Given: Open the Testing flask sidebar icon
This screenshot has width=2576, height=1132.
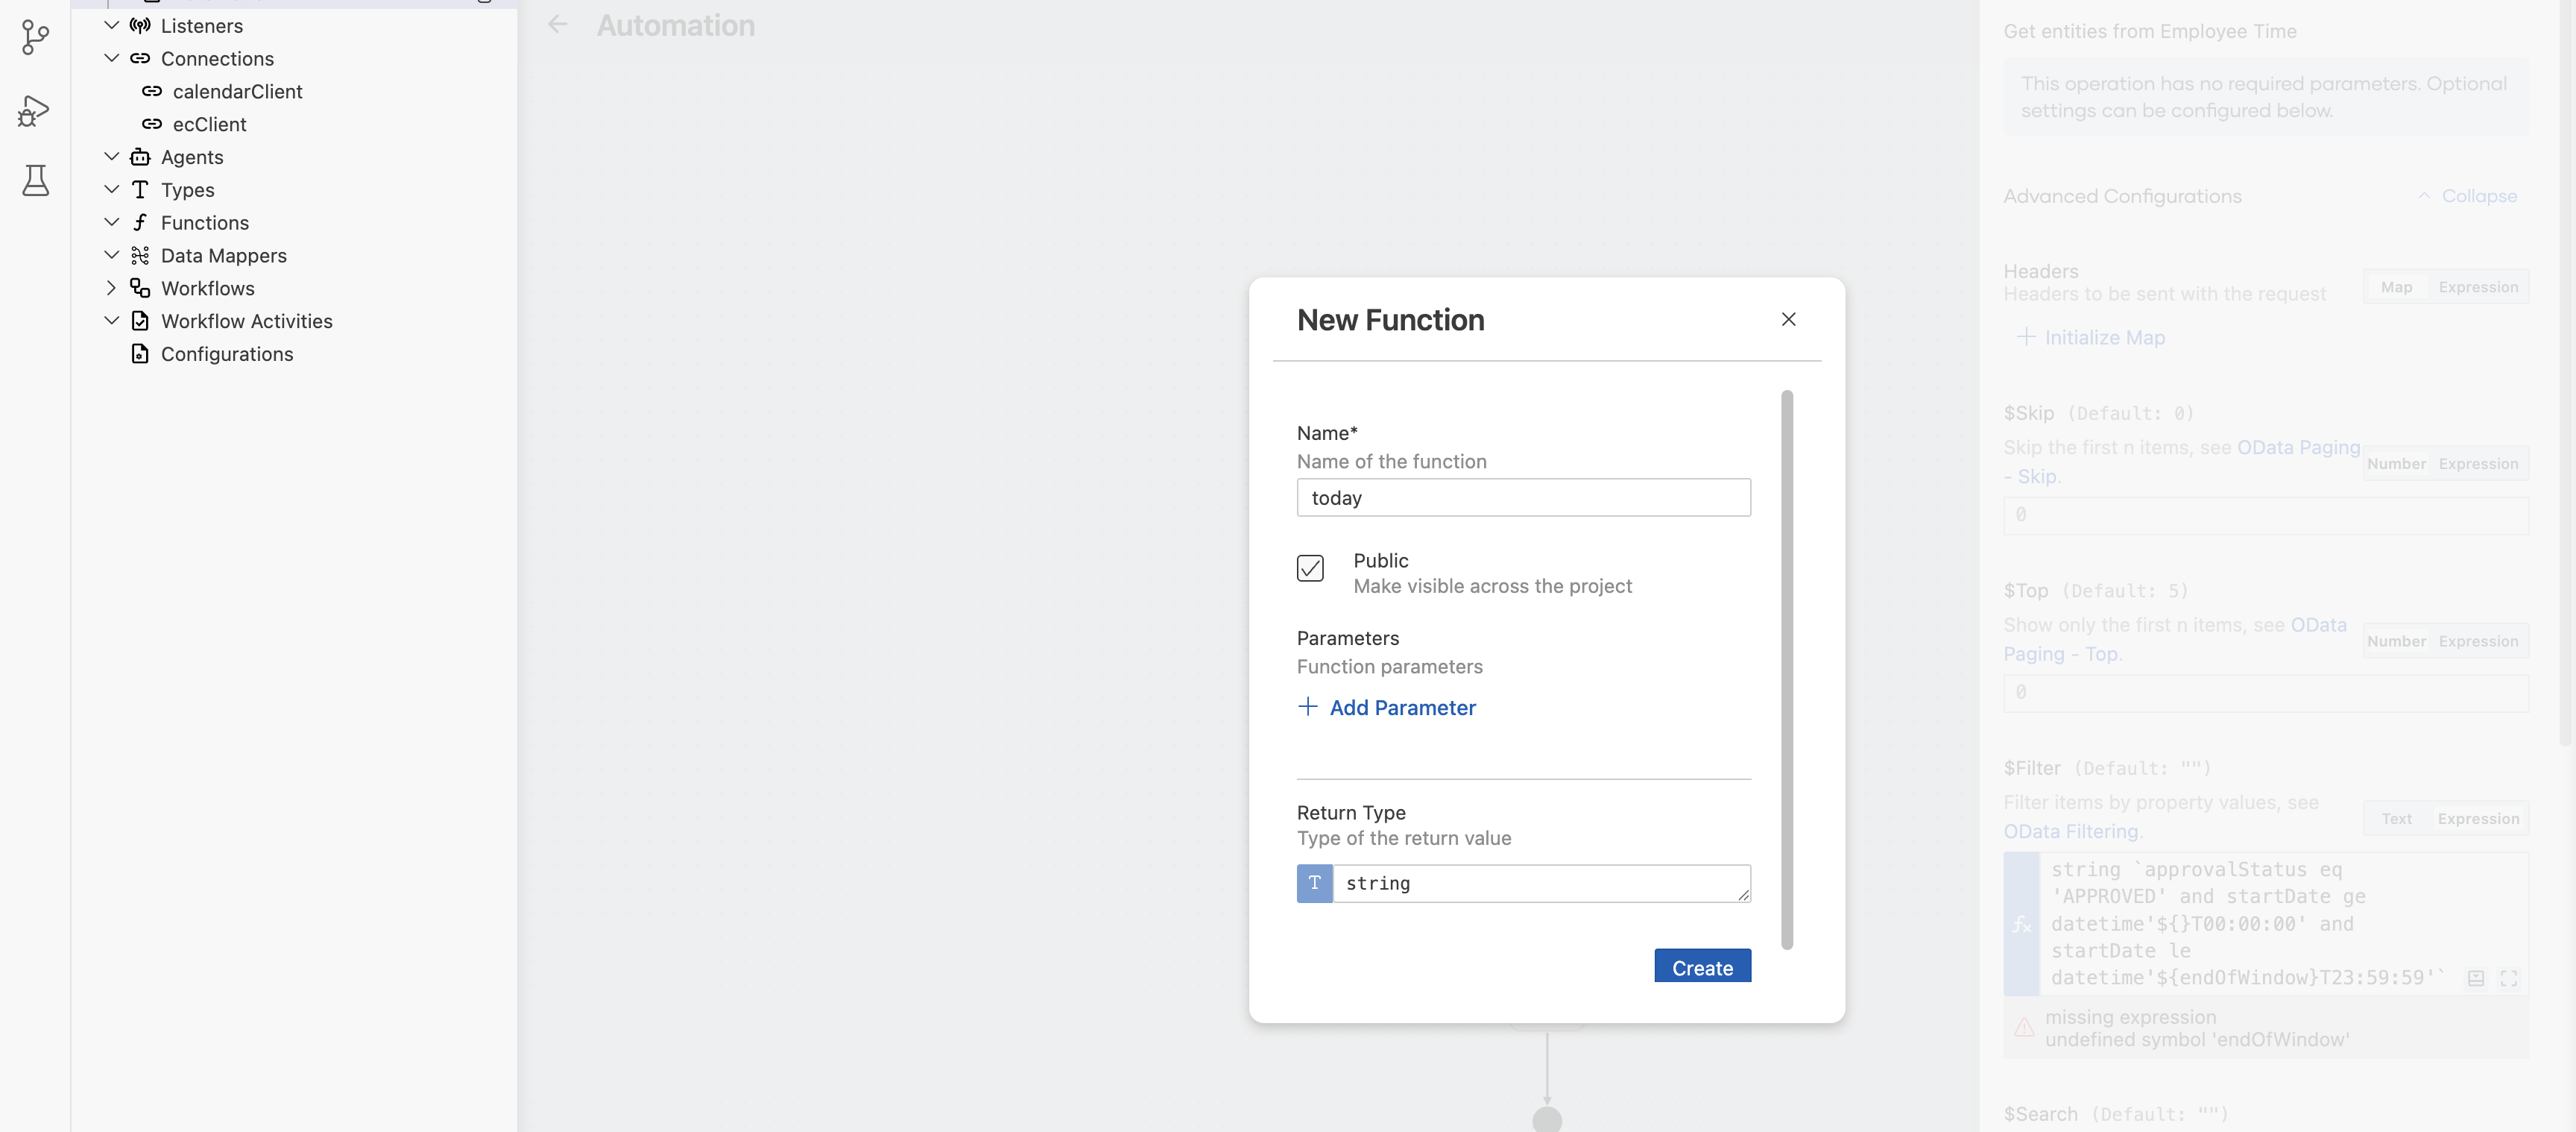Looking at the screenshot, I should (x=35, y=180).
